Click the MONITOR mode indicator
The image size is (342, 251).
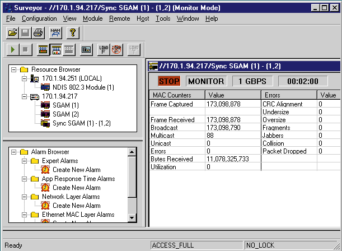(207, 81)
